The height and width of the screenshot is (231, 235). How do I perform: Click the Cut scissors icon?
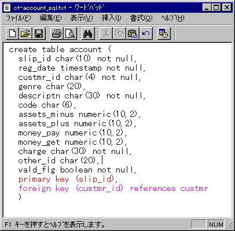click(x=106, y=34)
